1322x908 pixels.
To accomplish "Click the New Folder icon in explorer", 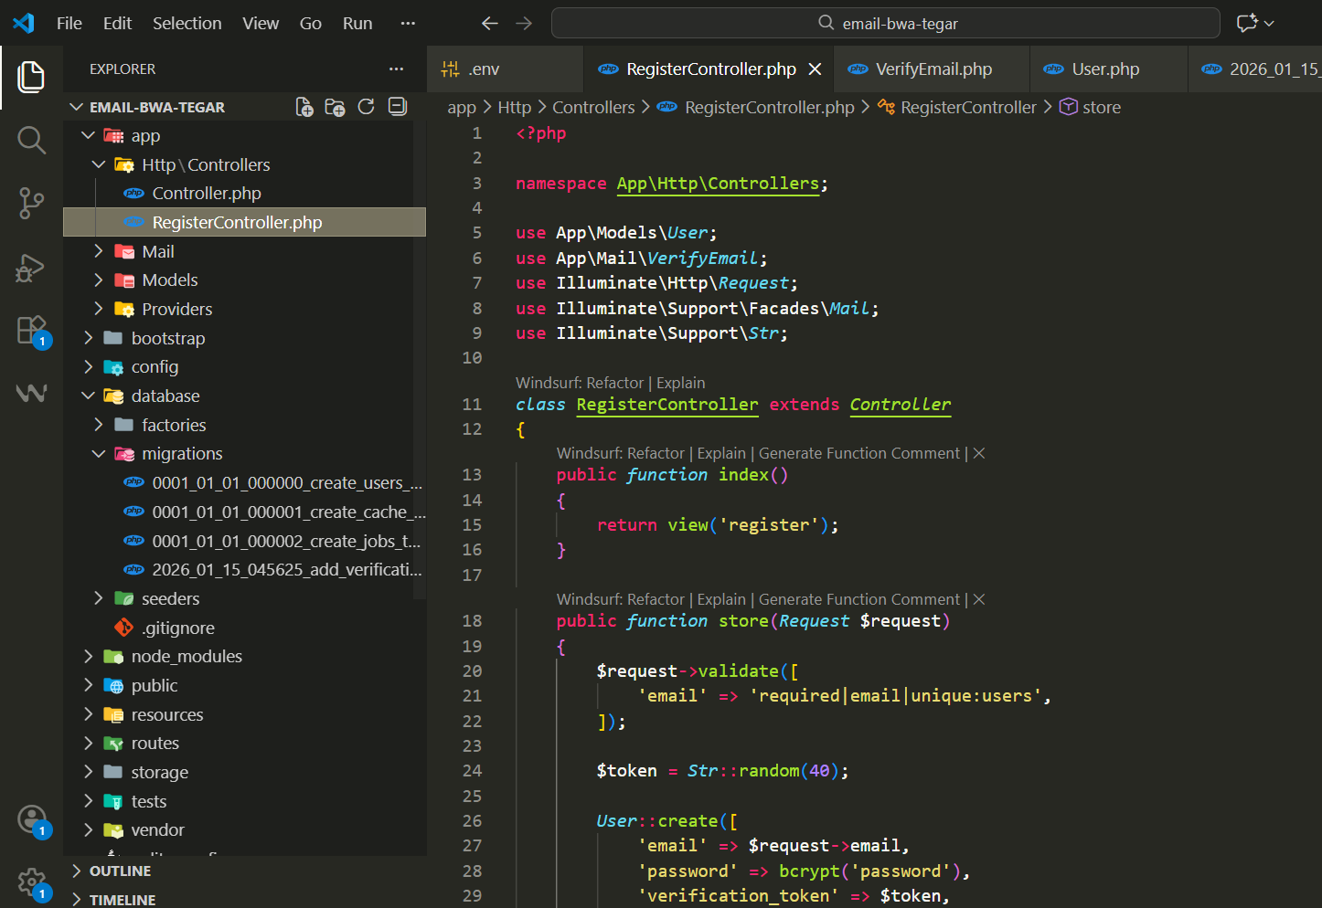I will (x=336, y=107).
